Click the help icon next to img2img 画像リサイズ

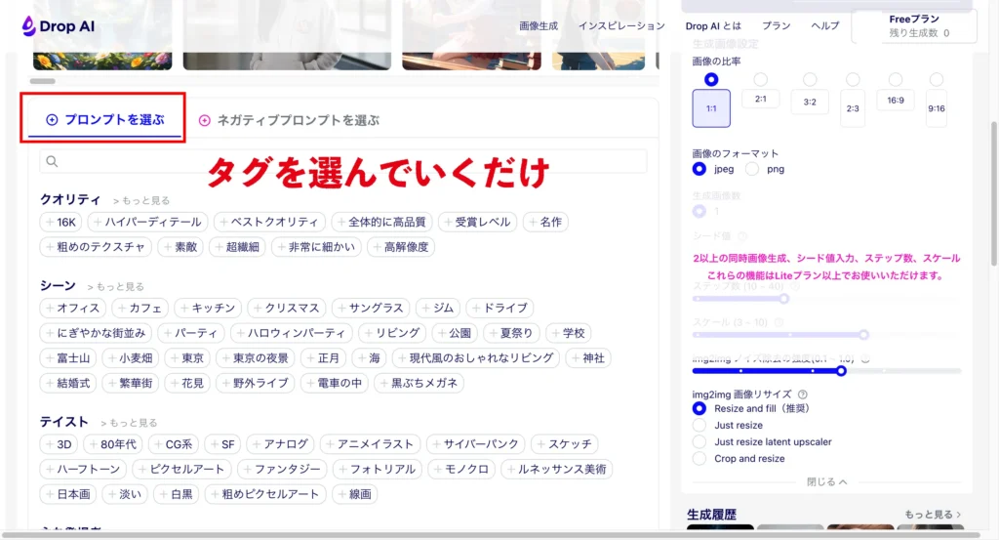[803, 394]
